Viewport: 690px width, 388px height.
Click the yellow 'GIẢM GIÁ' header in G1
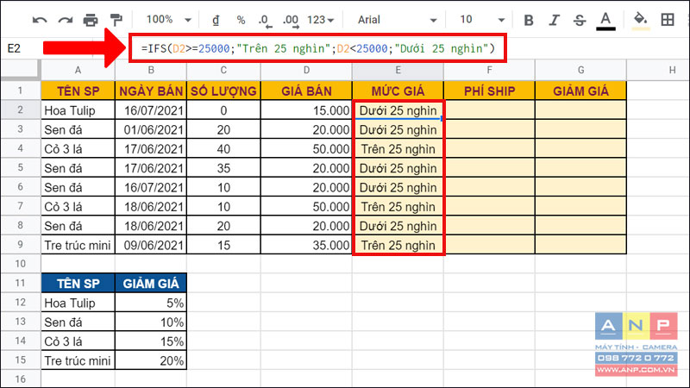(x=580, y=91)
